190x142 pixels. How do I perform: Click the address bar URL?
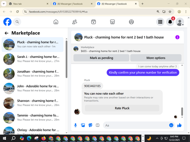pos(58,12)
